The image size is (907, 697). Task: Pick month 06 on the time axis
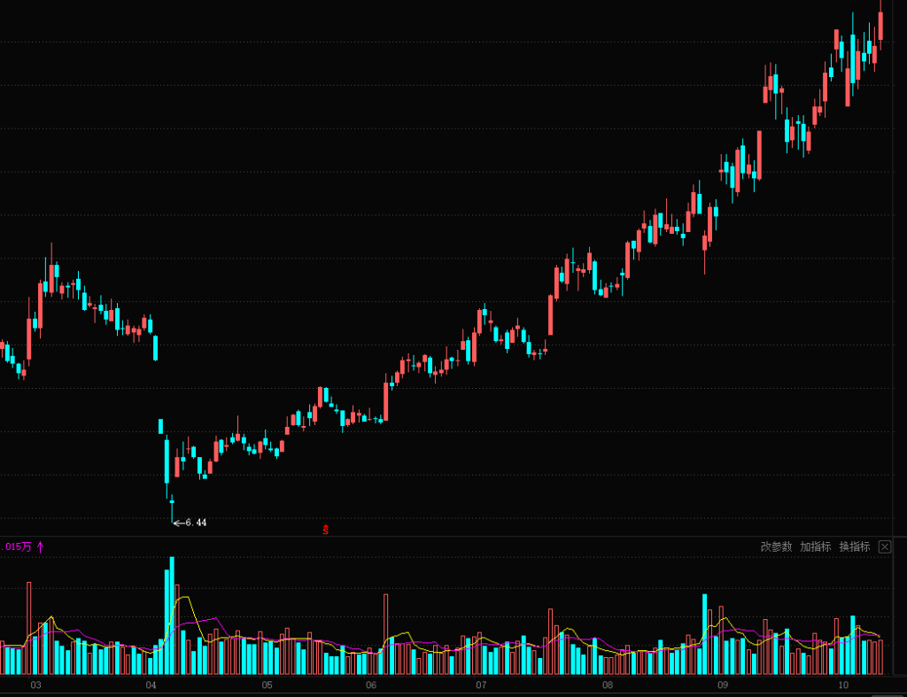(x=371, y=685)
